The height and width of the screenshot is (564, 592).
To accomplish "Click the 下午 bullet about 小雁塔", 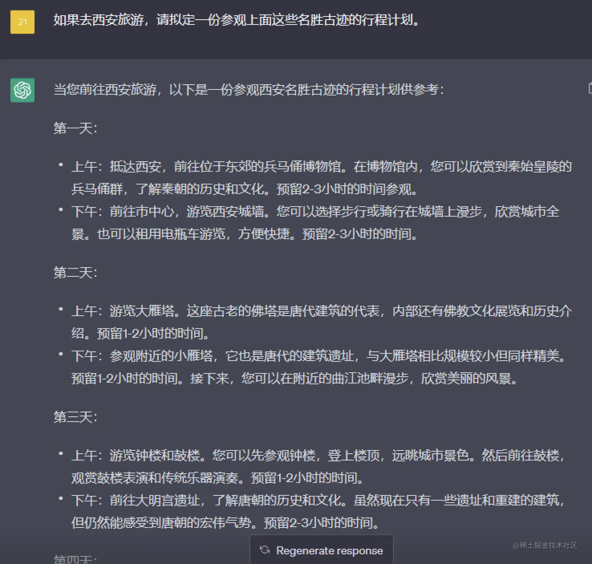I will 319,367.
